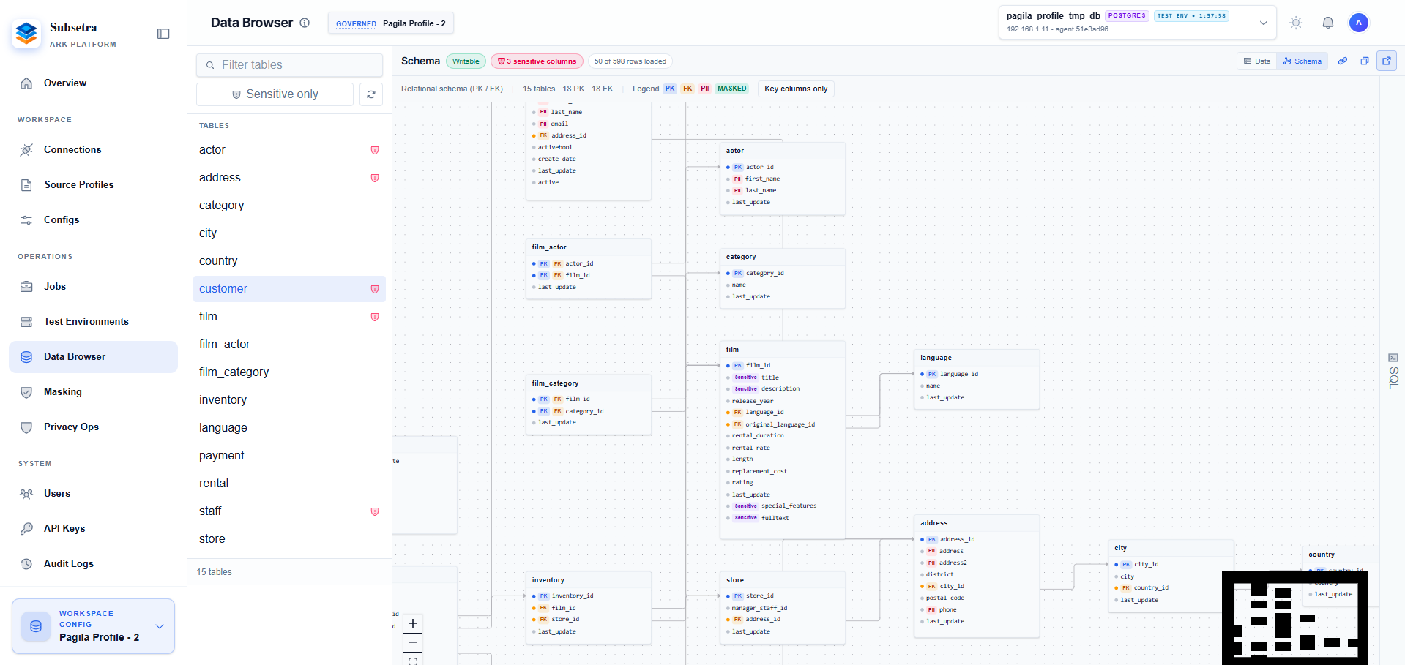Screen dimensions: 1405x665
Task: Select film_actor table in list
Action: click(x=289, y=345)
